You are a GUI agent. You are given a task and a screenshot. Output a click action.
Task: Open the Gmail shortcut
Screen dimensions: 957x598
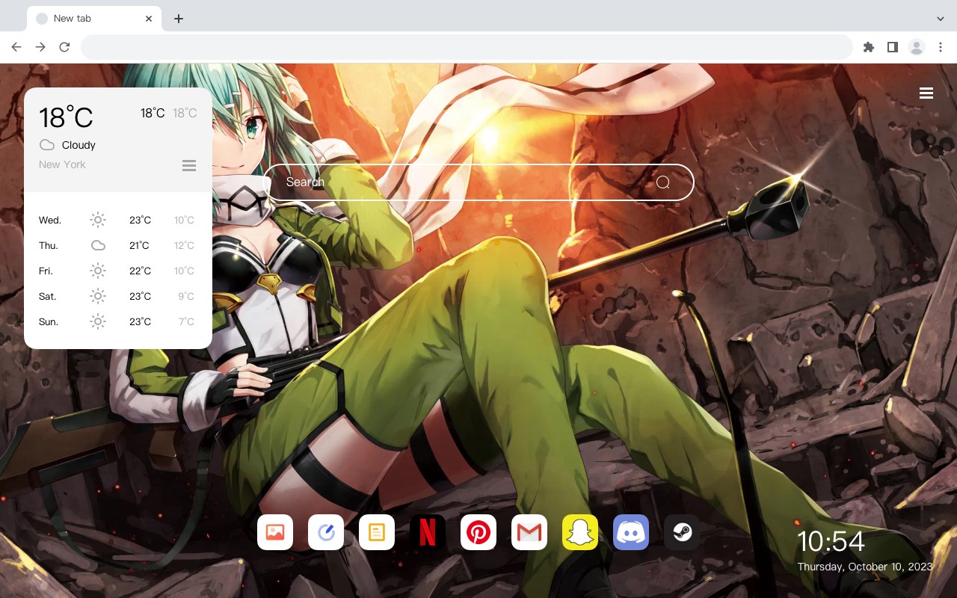(529, 532)
